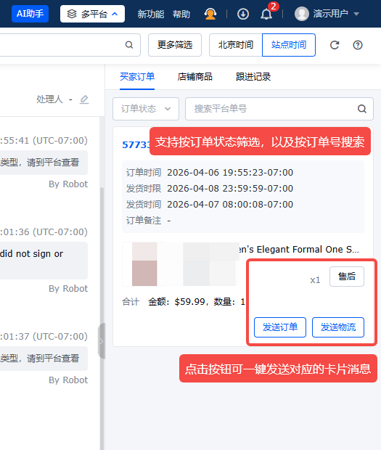Click the timestamp ending :55:41 (UTC-07:00)
This screenshot has width=381, height=450.
(x=44, y=141)
